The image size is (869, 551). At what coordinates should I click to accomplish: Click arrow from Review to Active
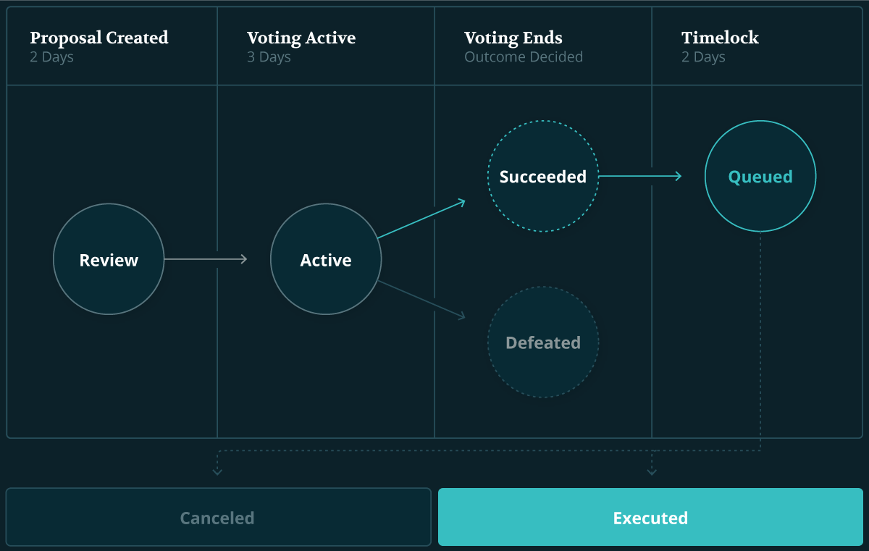(206, 259)
